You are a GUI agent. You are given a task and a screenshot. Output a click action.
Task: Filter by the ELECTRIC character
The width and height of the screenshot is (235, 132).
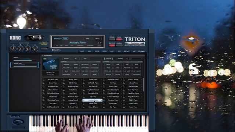pyautogui.click(x=117, y=74)
